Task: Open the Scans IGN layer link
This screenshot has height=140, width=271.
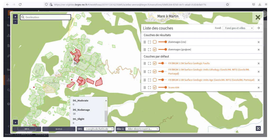Action: (174, 88)
